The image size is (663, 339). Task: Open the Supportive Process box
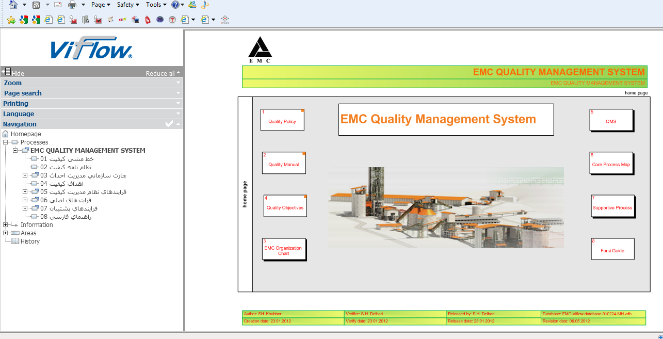pyautogui.click(x=613, y=206)
